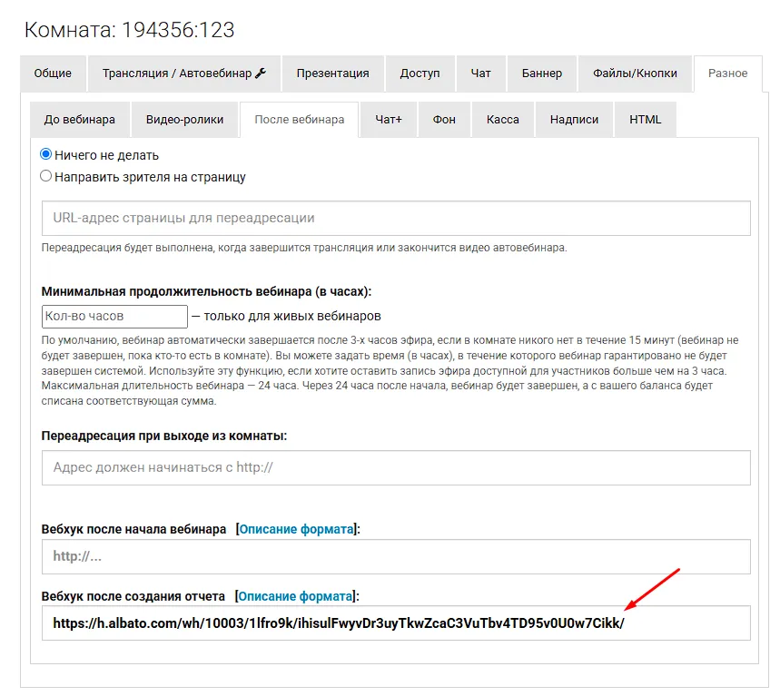Open the Баннер tab
This screenshot has height=696, width=780.
(x=541, y=74)
